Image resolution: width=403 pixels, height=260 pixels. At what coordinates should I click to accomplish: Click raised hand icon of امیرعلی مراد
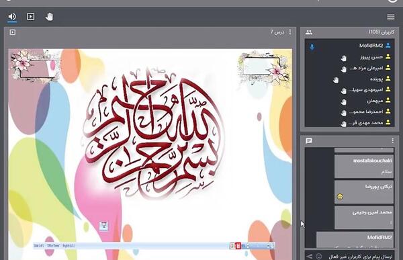[344, 69]
